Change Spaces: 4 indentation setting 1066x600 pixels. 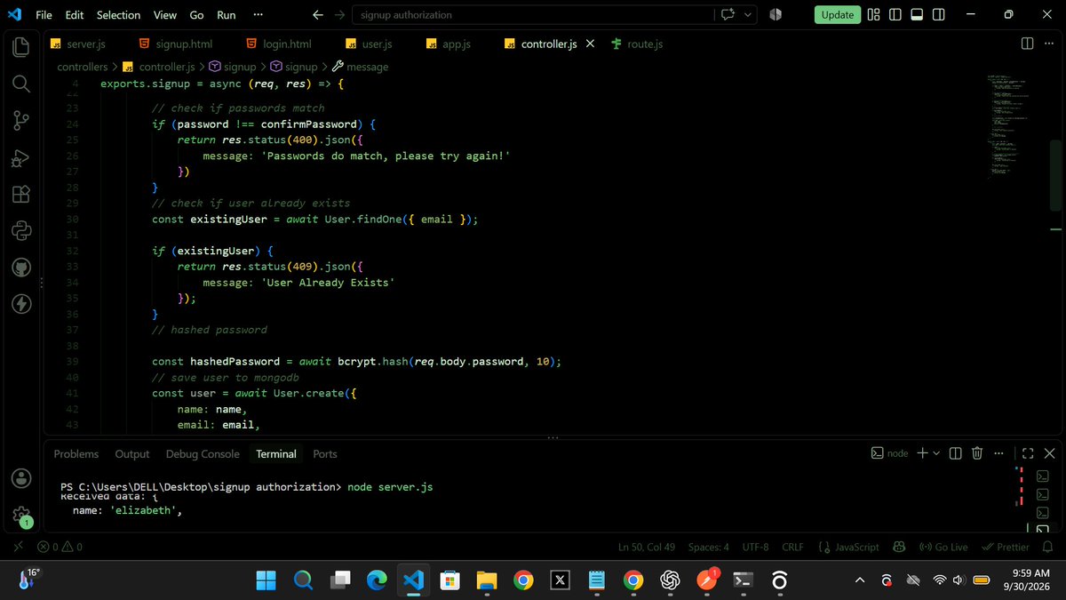tap(708, 547)
